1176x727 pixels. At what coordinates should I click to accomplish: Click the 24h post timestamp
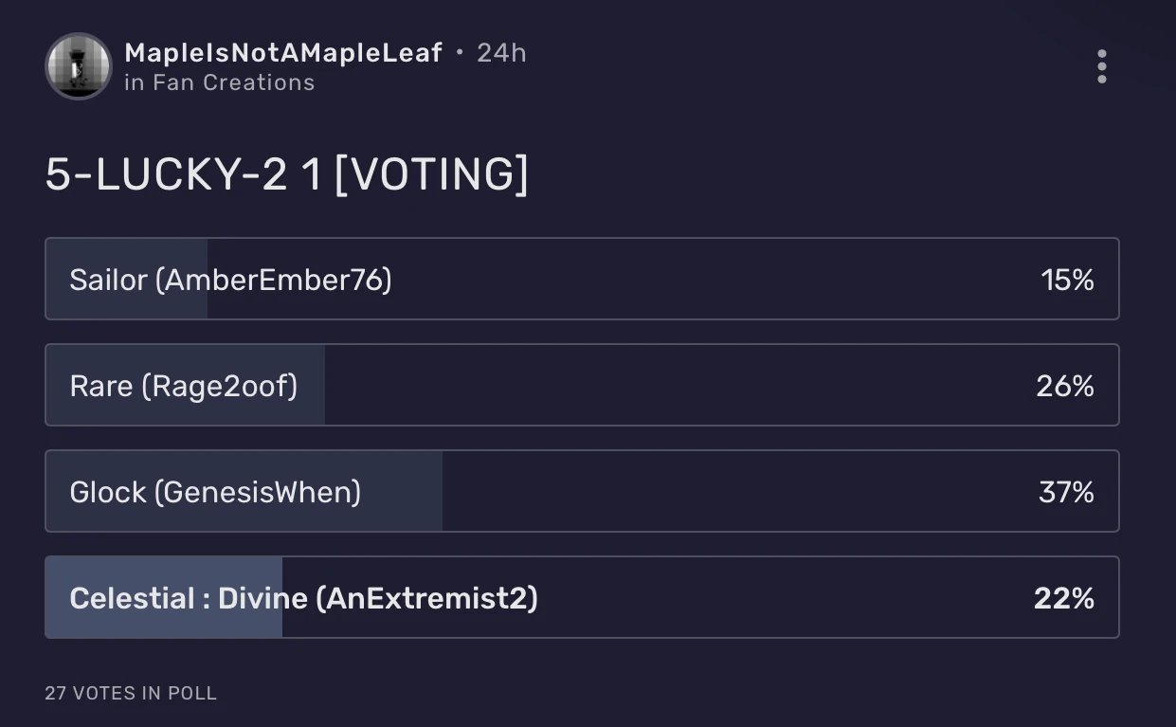pyautogui.click(x=501, y=53)
